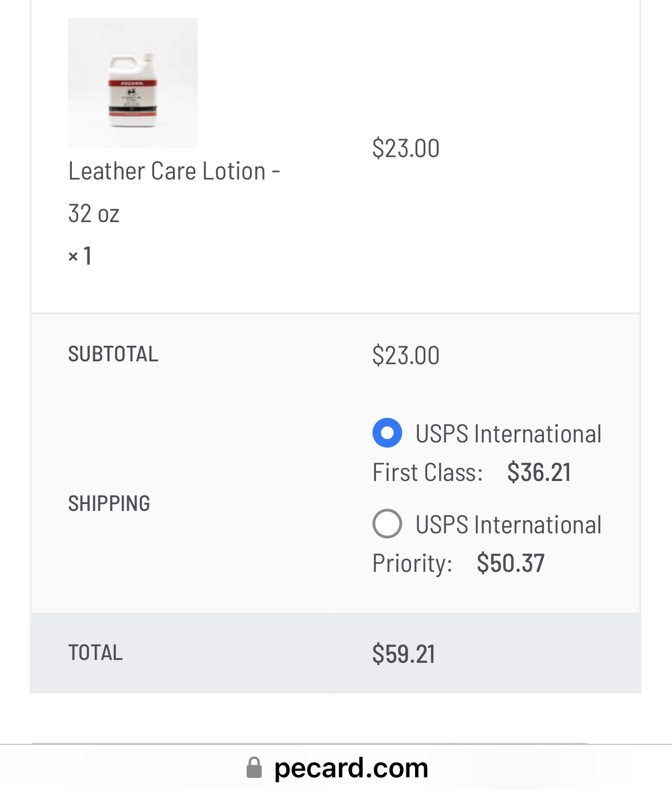Click the SUBTOTAL row label
This screenshot has width=672, height=790.
point(113,354)
